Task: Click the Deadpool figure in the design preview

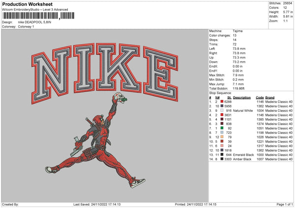Action: (x=95, y=140)
